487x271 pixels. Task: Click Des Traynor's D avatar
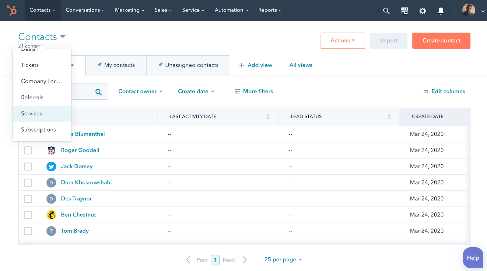[51, 199]
